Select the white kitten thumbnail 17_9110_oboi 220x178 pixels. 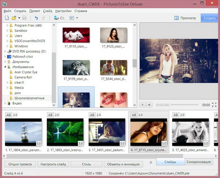coord(76,35)
